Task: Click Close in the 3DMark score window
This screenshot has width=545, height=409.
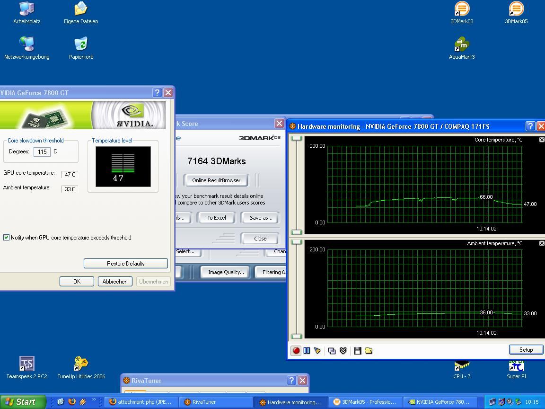Action: (260, 239)
